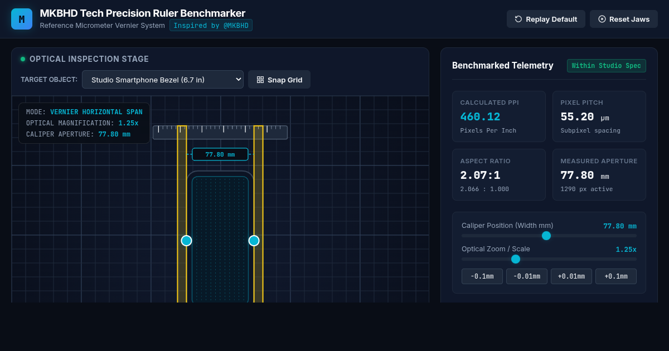This screenshot has height=351, width=669.
Task: Toggle Snap Grid on the stage
Action: 279,80
